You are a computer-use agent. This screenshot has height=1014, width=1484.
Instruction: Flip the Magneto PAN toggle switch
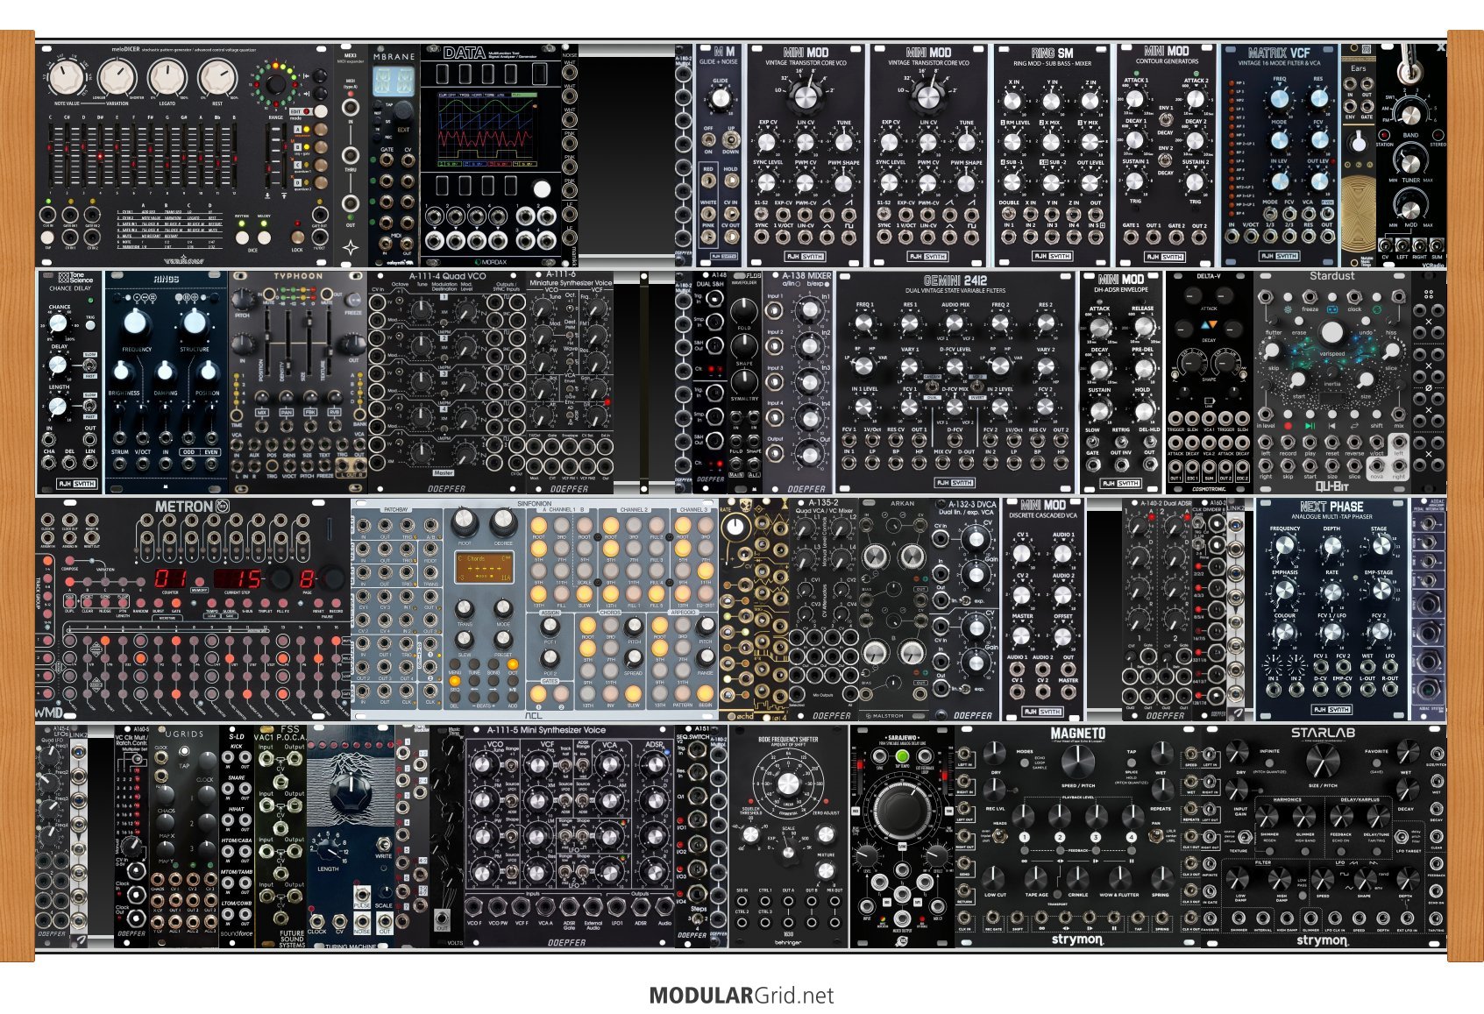[x=1156, y=836]
